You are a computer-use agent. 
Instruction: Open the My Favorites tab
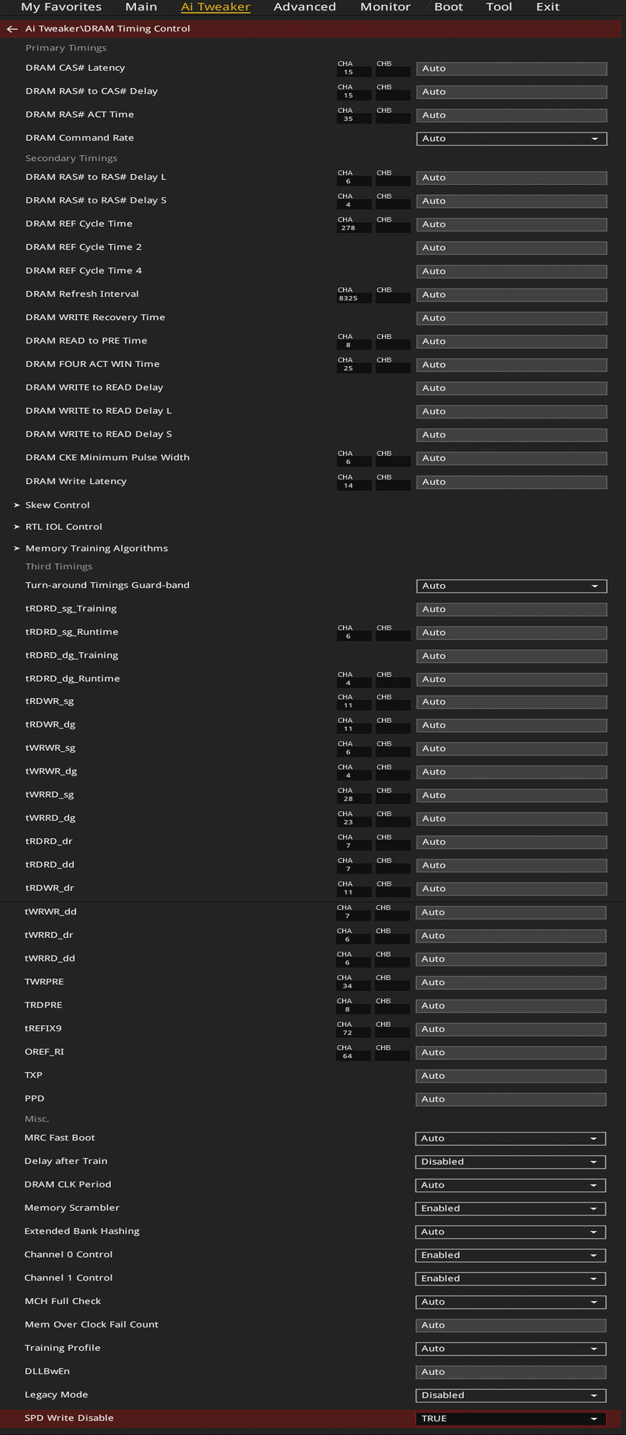click(x=61, y=7)
